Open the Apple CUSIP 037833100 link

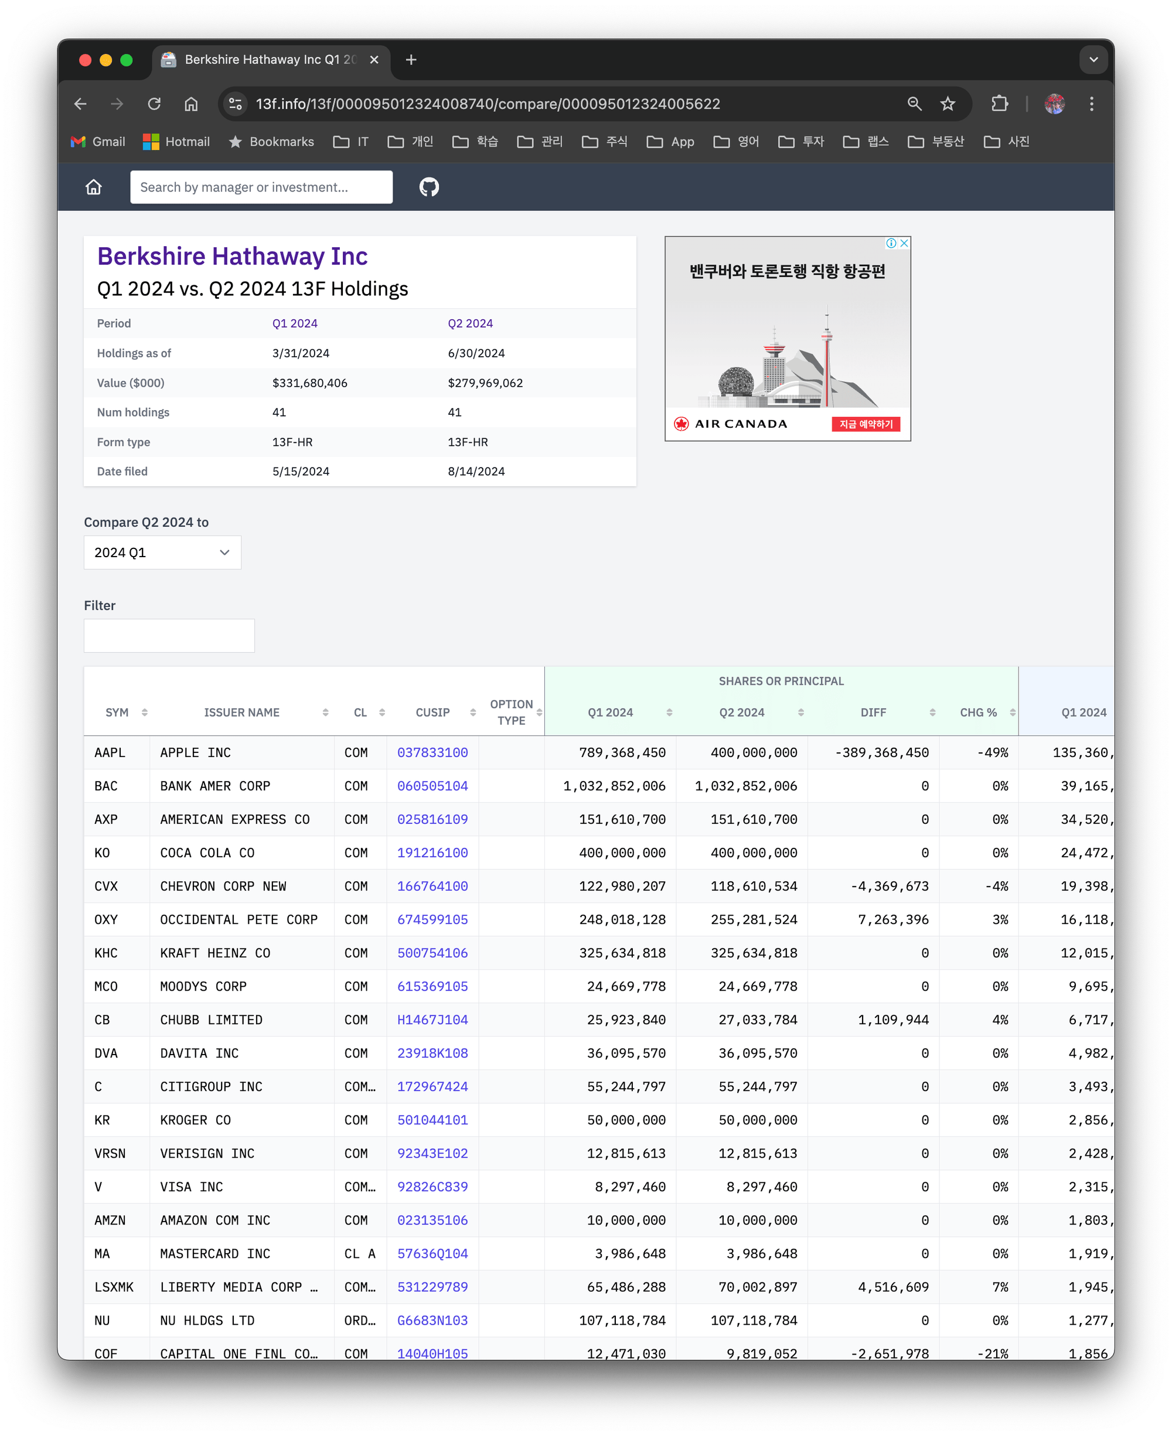432,752
